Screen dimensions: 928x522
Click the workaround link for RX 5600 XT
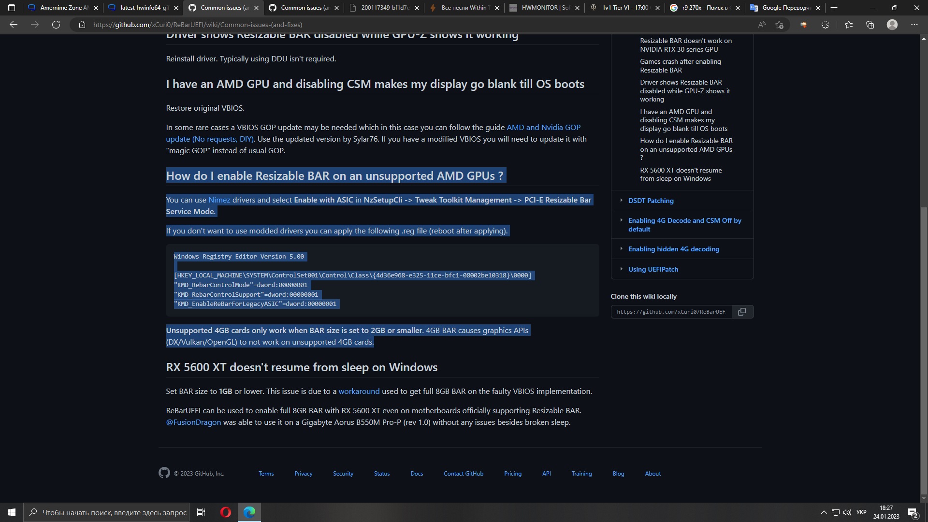[359, 391]
